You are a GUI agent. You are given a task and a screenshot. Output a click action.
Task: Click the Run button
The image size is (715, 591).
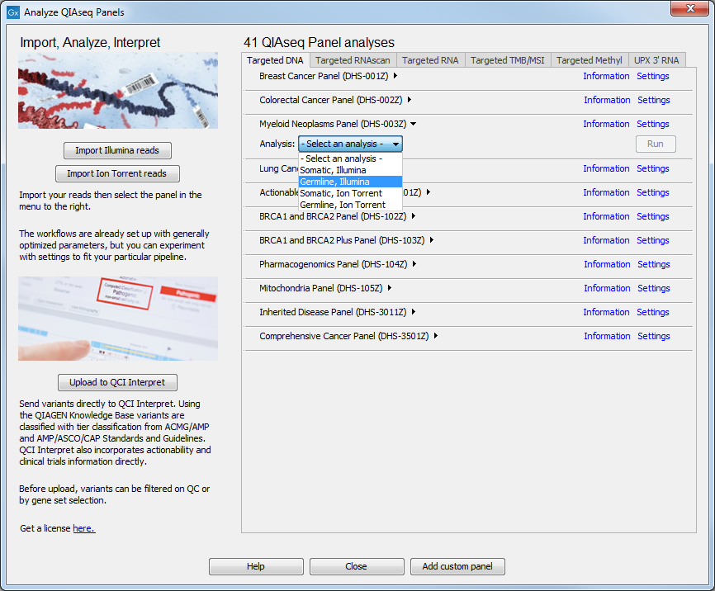[656, 144]
